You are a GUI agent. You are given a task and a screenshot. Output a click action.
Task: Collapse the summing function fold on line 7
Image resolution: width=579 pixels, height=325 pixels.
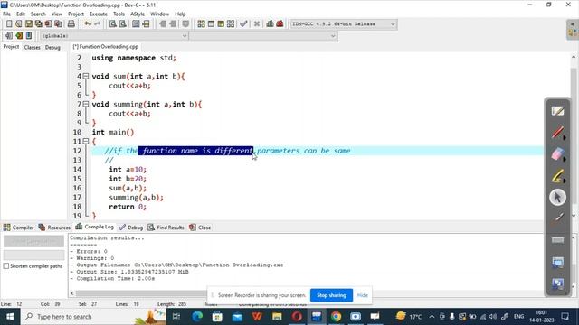click(86, 105)
